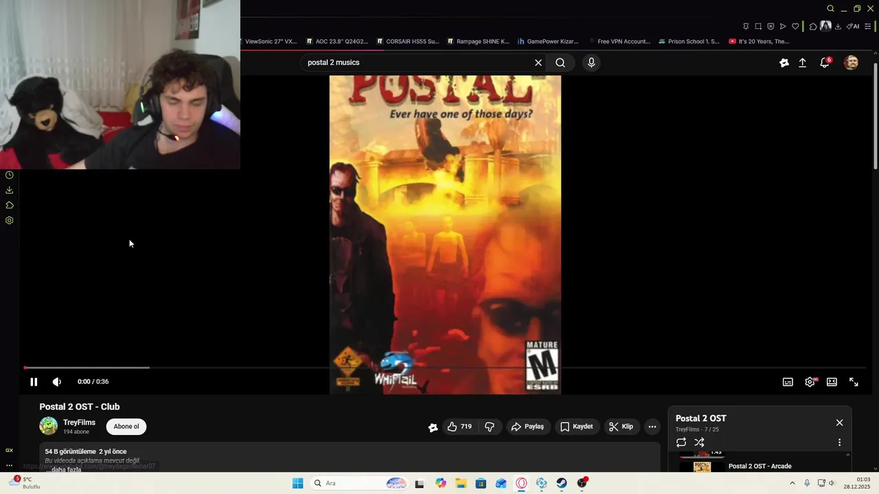Open Rampage SHINE K bookmark
The height and width of the screenshot is (494, 879).
478,41
